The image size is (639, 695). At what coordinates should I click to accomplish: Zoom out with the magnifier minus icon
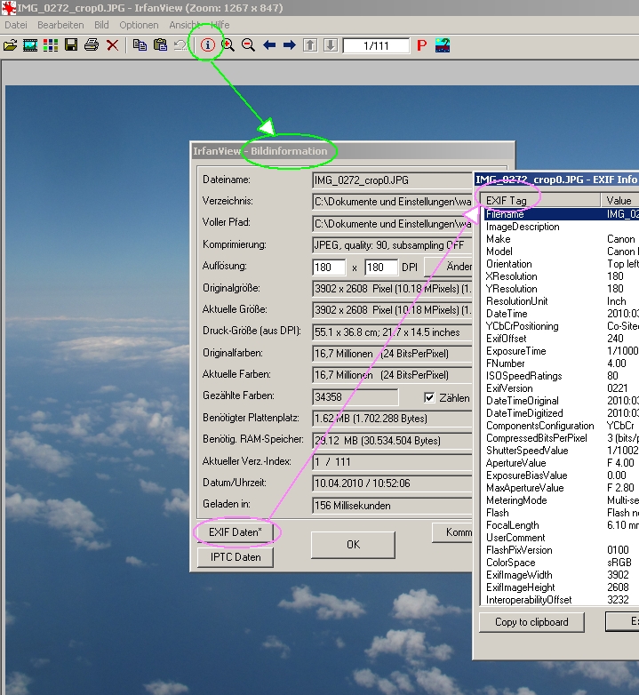(248, 45)
